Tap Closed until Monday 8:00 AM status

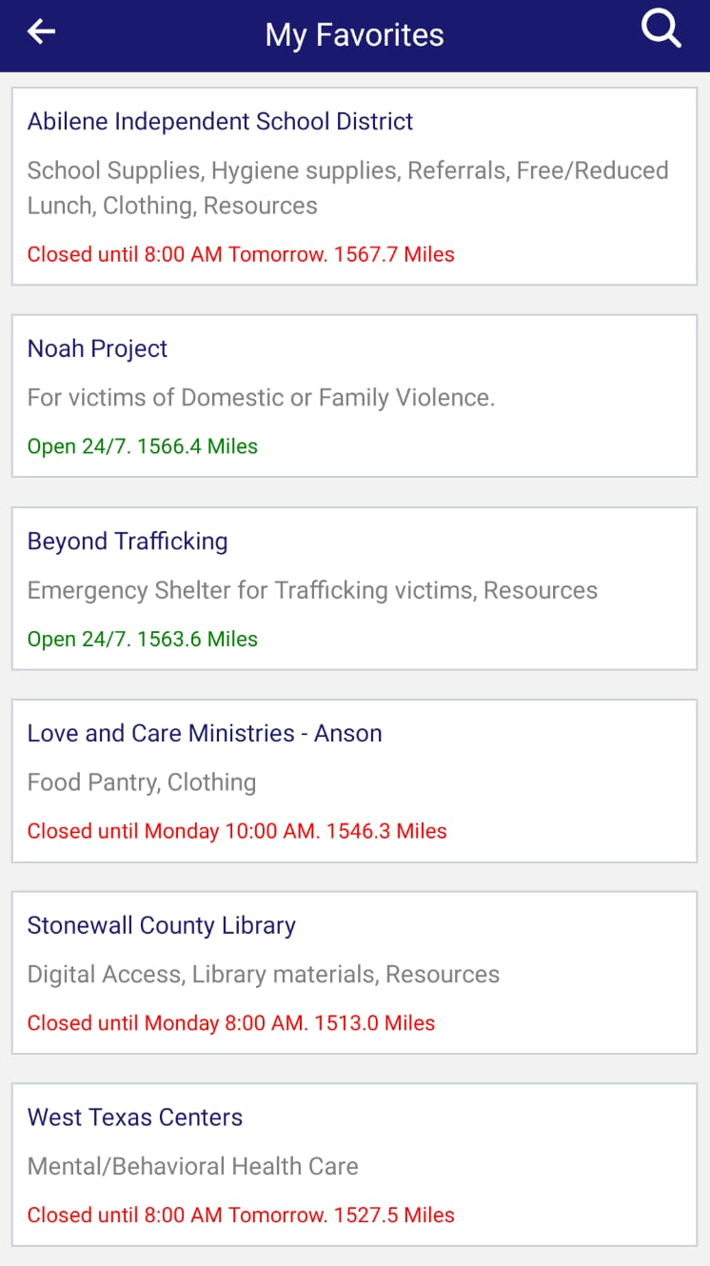[230, 1023]
